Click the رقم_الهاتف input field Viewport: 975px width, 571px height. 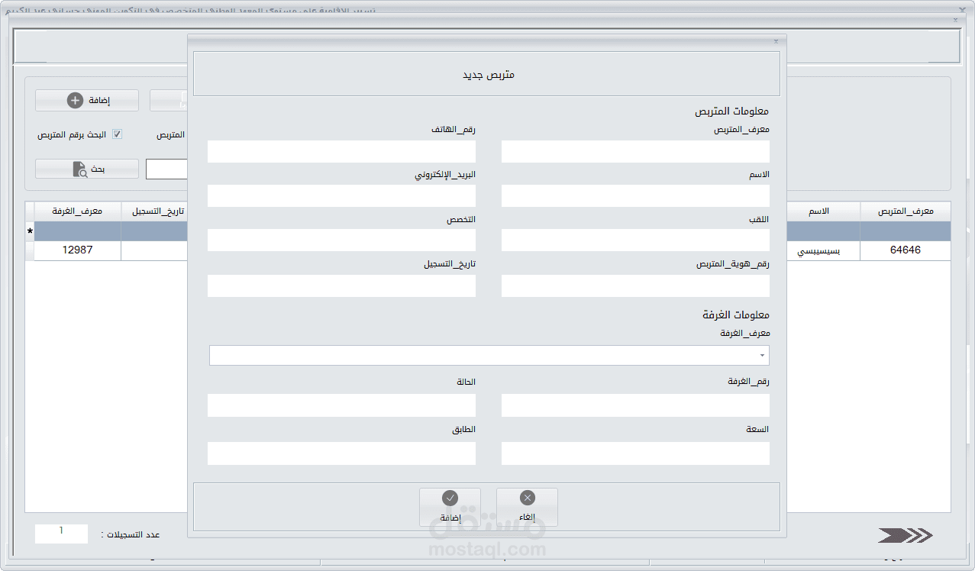[341, 151]
